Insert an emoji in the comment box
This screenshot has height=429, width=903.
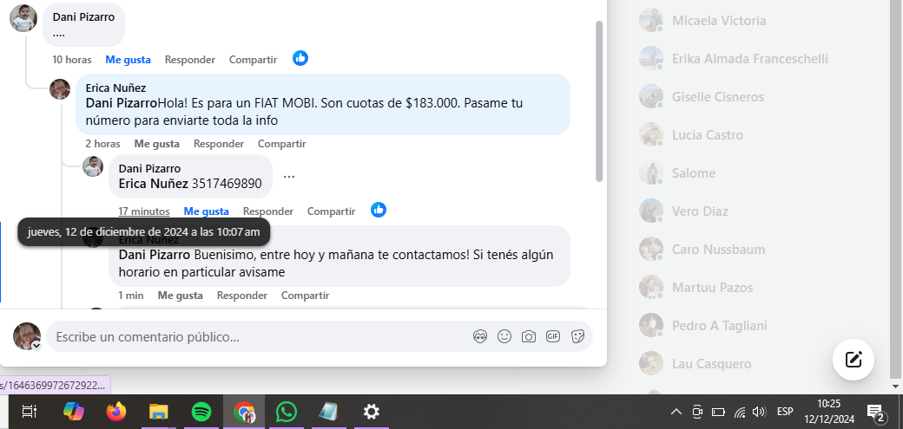[x=504, y=336]
